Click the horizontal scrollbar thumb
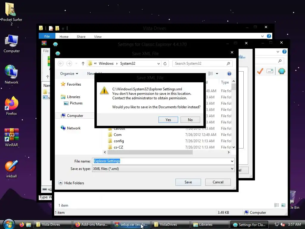Screen dimensions: 305x229 tap(150, 152)
